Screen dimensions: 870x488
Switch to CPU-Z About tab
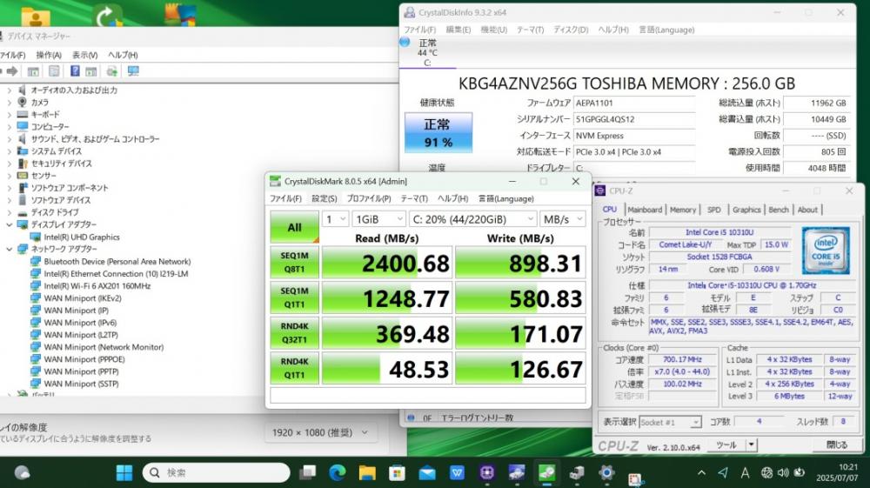pos(807,210)
